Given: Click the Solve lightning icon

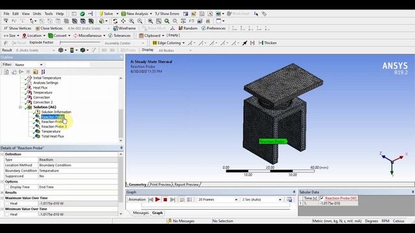Looking at the screenshot, I should (101, 14).
